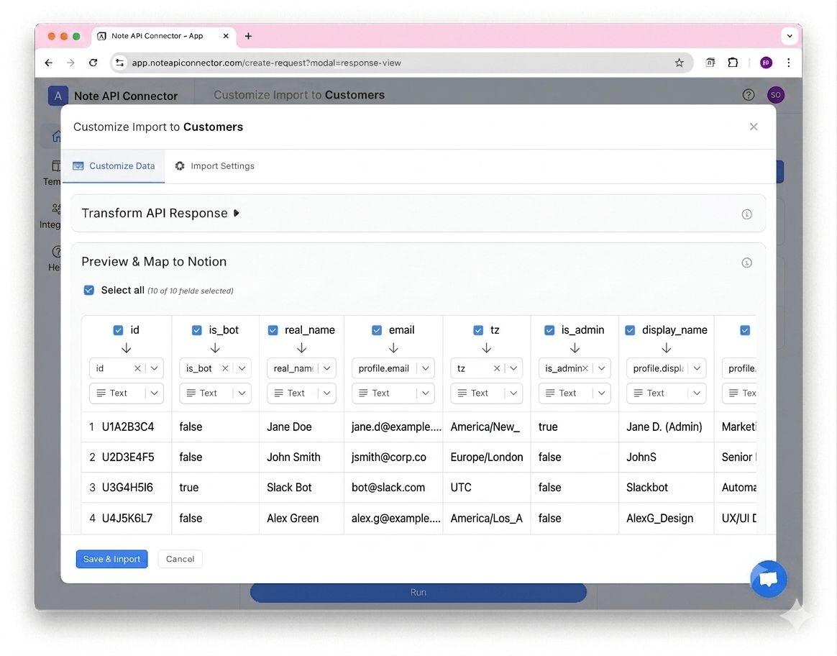This screenshot has width=837, height=656.
Task: Uncheck the is_admin column checkbox
Action: [549, 330]
